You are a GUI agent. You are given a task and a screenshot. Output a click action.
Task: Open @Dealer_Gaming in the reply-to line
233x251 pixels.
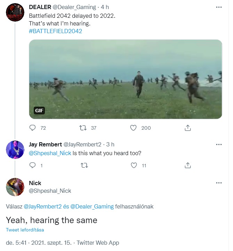92,206
